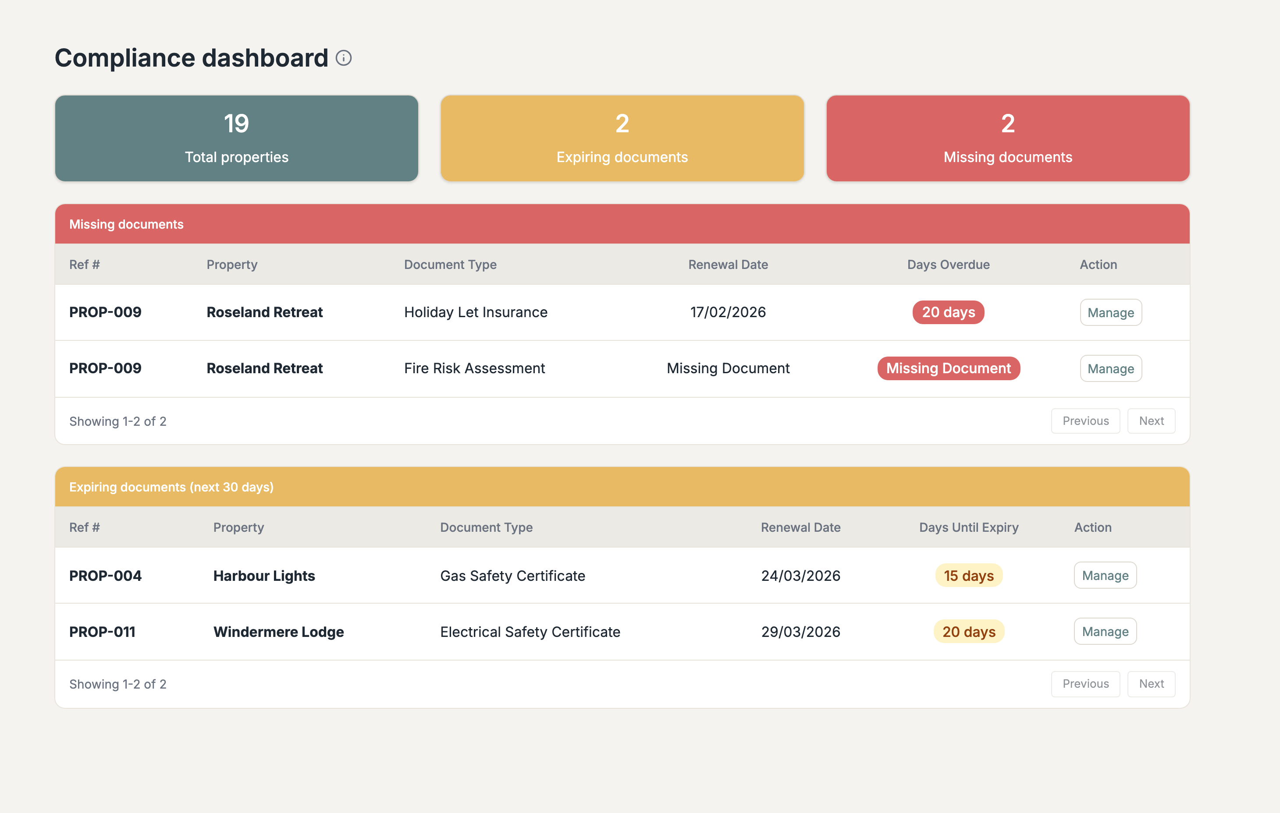
Task: Click the Missing documents section header
Action: [x=127, y=223]
